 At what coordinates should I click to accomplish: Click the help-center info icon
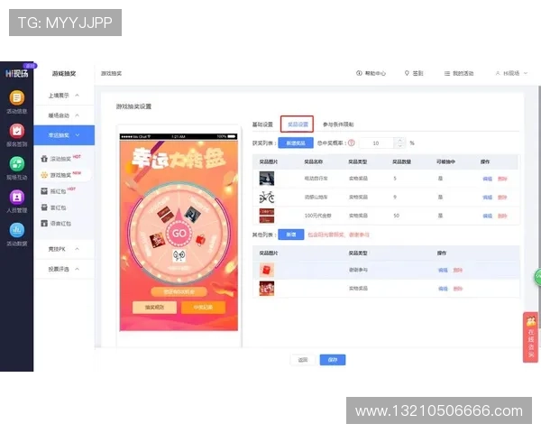pyautogui.click(x=359, y=73)
